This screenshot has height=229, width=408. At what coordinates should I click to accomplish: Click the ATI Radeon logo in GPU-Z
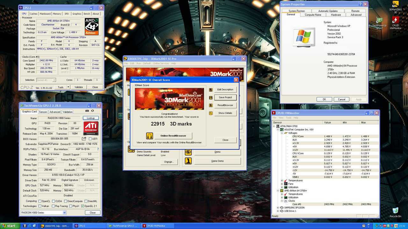click(91, 128)
